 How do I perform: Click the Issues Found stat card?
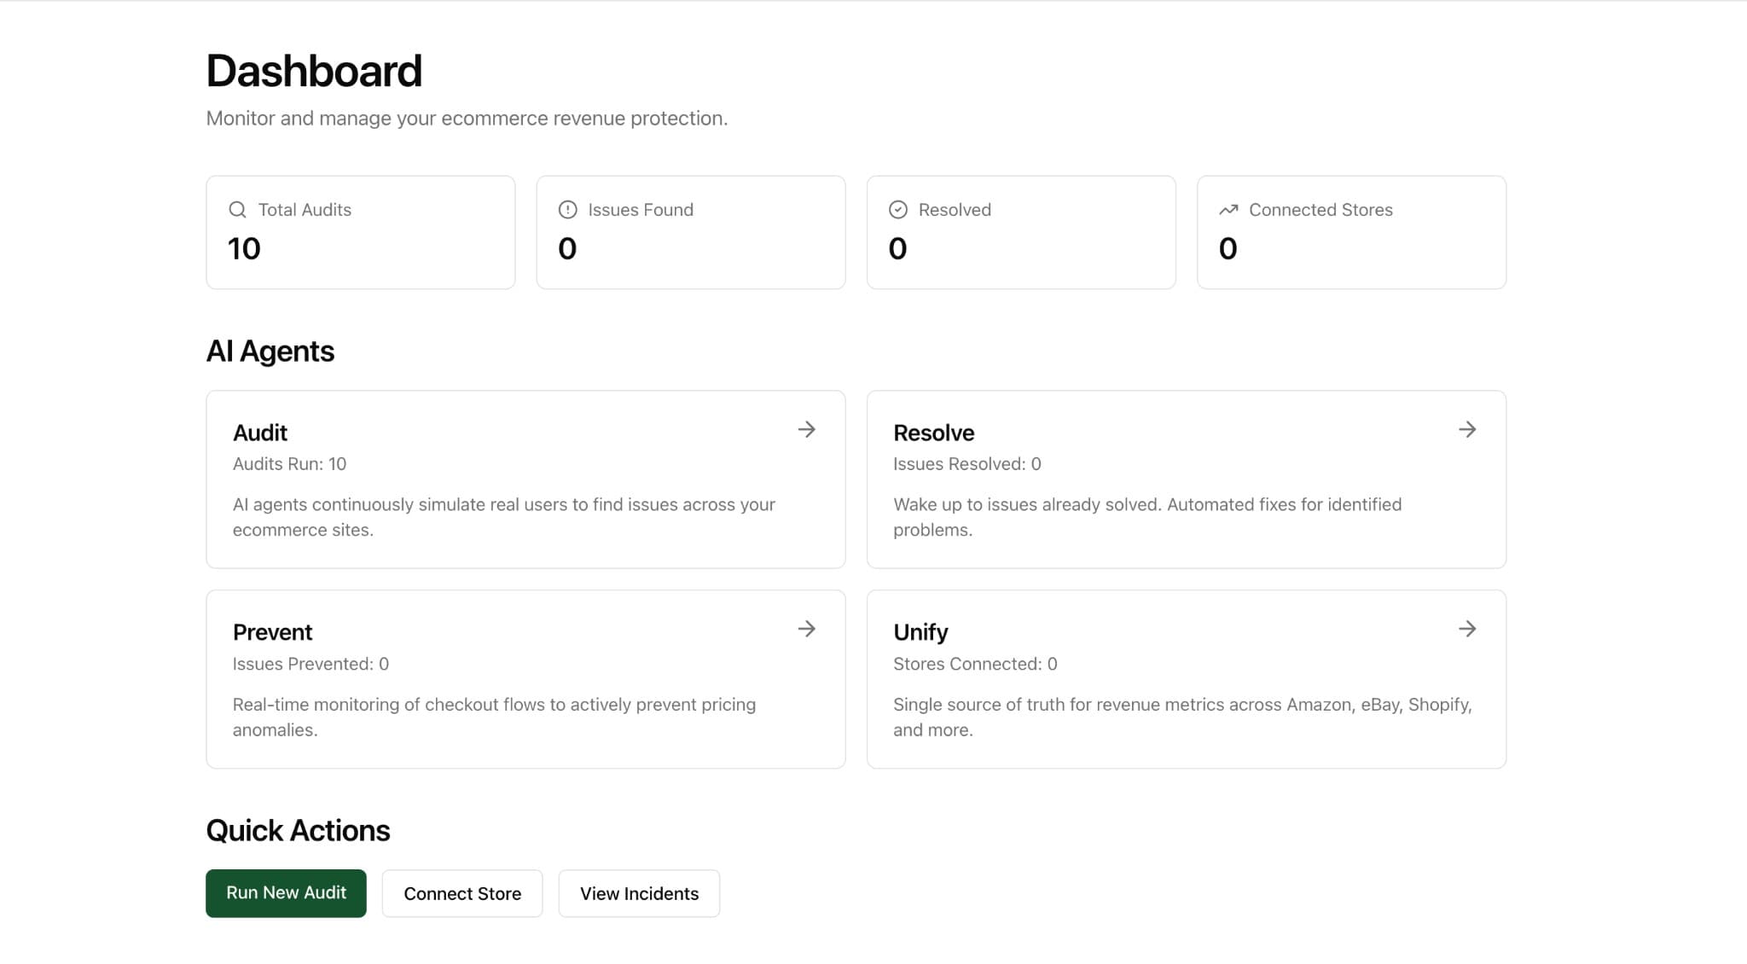pos(690,231)
